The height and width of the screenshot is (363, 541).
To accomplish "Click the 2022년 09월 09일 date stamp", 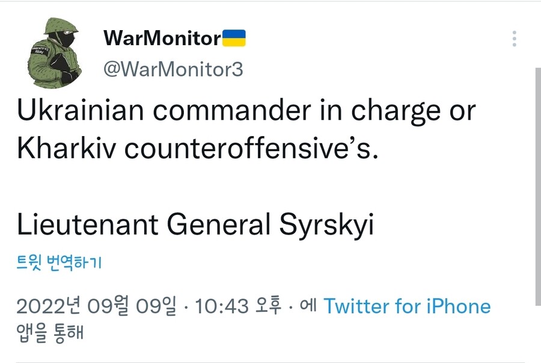I will [96, 306].
